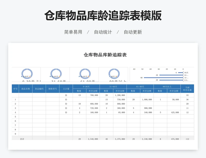Click the 61-90天 group header
The height and width of the screenshot is (158, 206).
(x=140, y=87)
